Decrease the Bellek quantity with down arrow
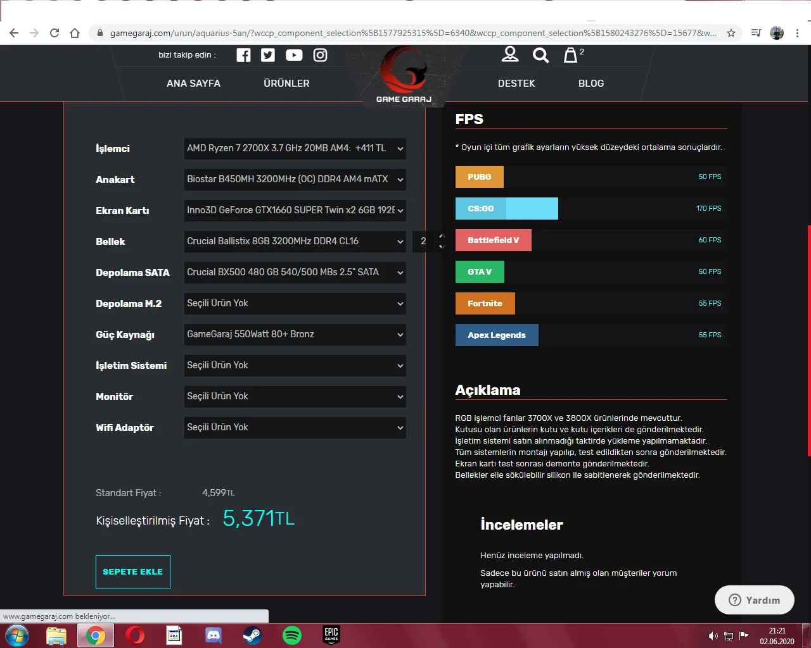This screenshot has height=648, width=811. (x=442, y=246)
